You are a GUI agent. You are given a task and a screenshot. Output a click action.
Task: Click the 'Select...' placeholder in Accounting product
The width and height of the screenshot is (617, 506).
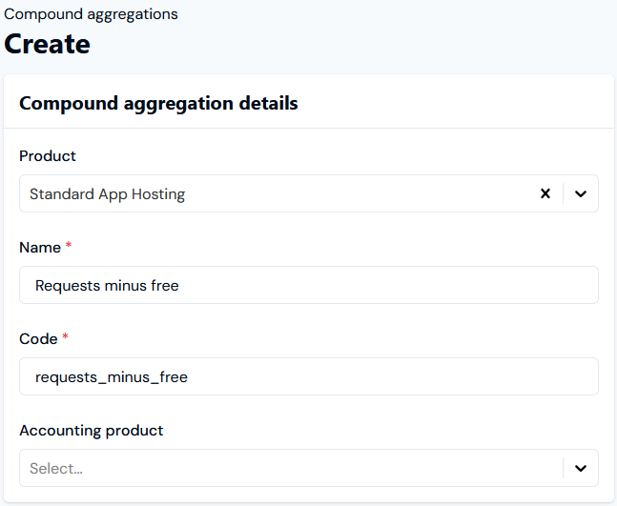click(56, 468)
